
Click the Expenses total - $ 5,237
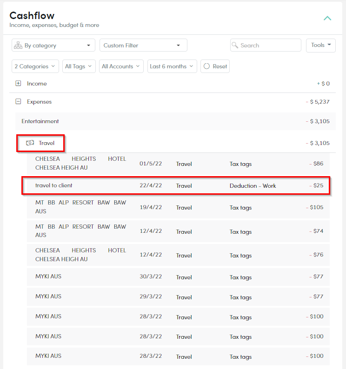click(x=318, y=102)
